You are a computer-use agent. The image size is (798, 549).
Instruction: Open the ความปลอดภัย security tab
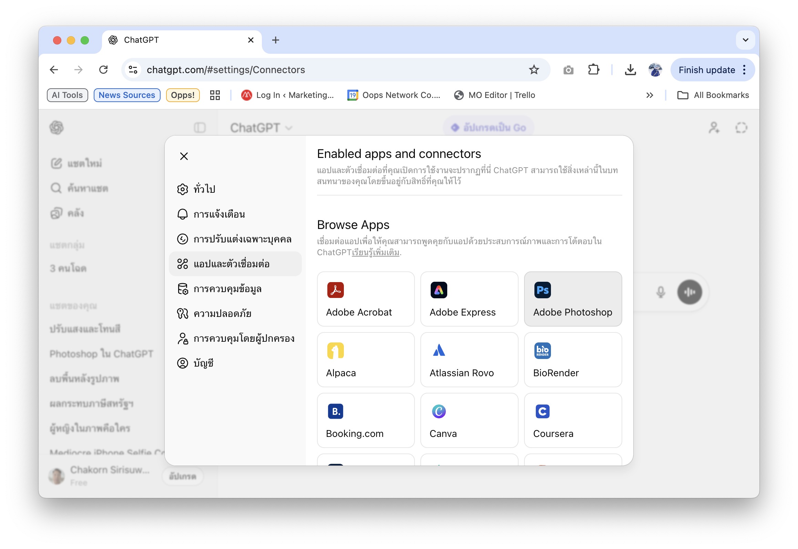pos(235,313)
